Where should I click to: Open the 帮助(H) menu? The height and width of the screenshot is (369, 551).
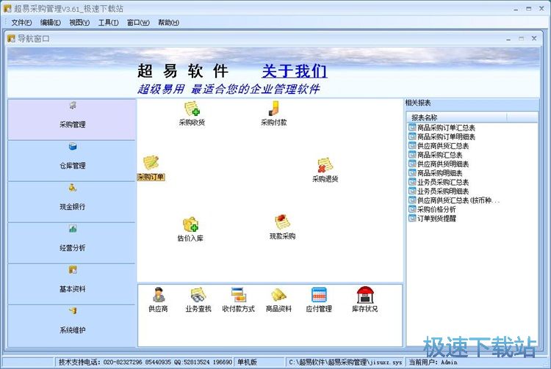(x=168, y=23)
